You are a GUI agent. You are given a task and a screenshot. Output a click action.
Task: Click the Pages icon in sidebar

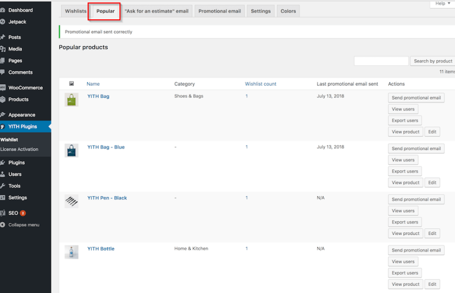[2, 61]
